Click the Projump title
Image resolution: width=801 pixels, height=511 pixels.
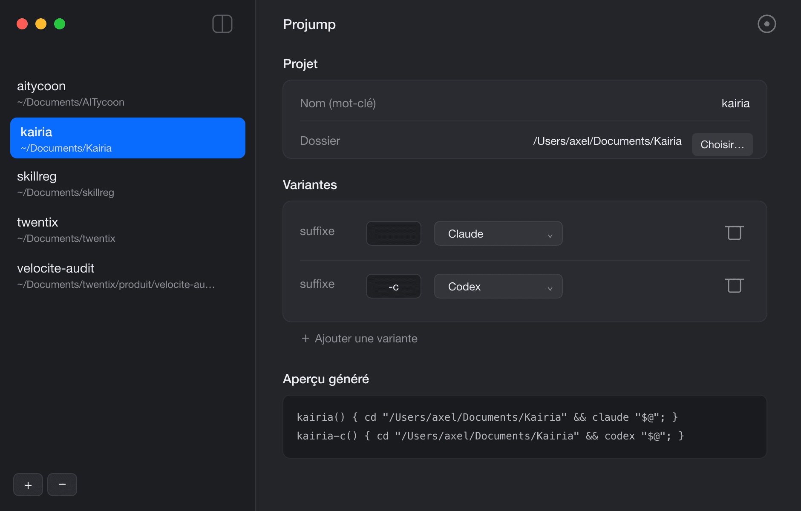(x=309, y=24)
